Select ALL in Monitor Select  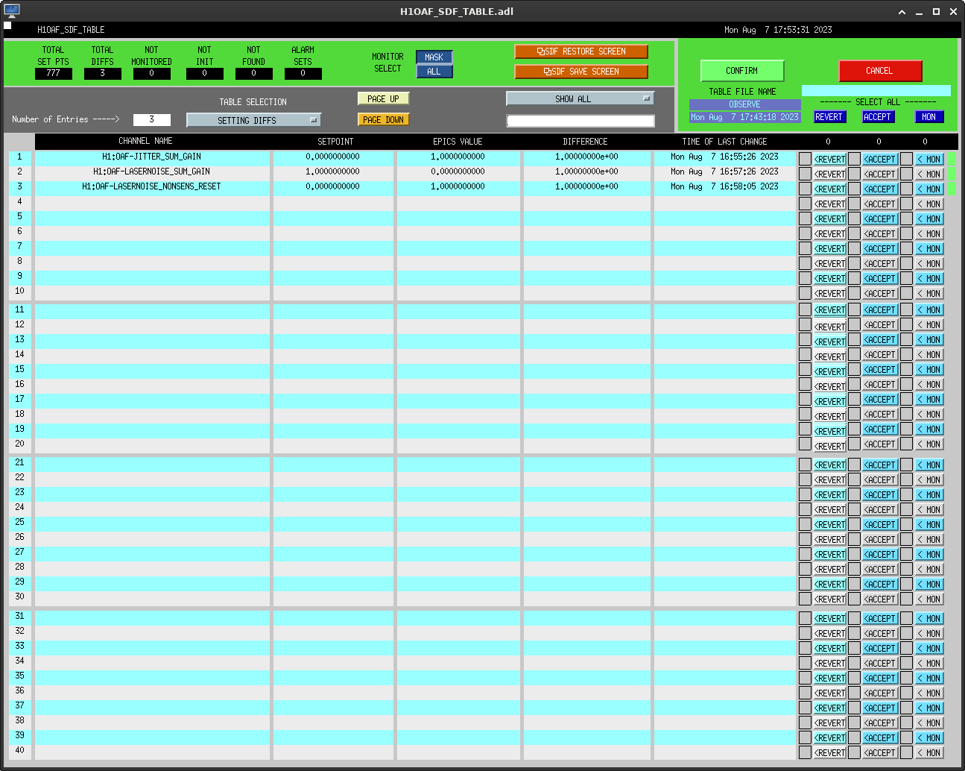click(x=434, y=72)
